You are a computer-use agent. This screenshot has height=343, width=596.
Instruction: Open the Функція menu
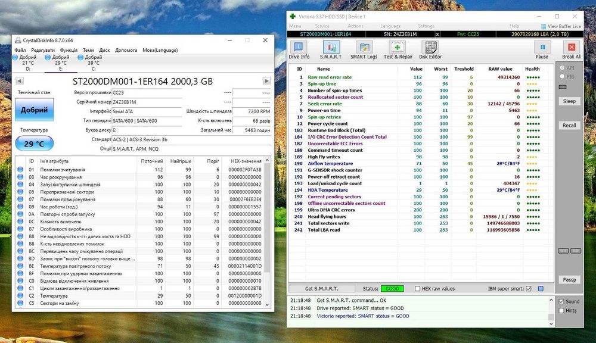[x=69, y=50]
